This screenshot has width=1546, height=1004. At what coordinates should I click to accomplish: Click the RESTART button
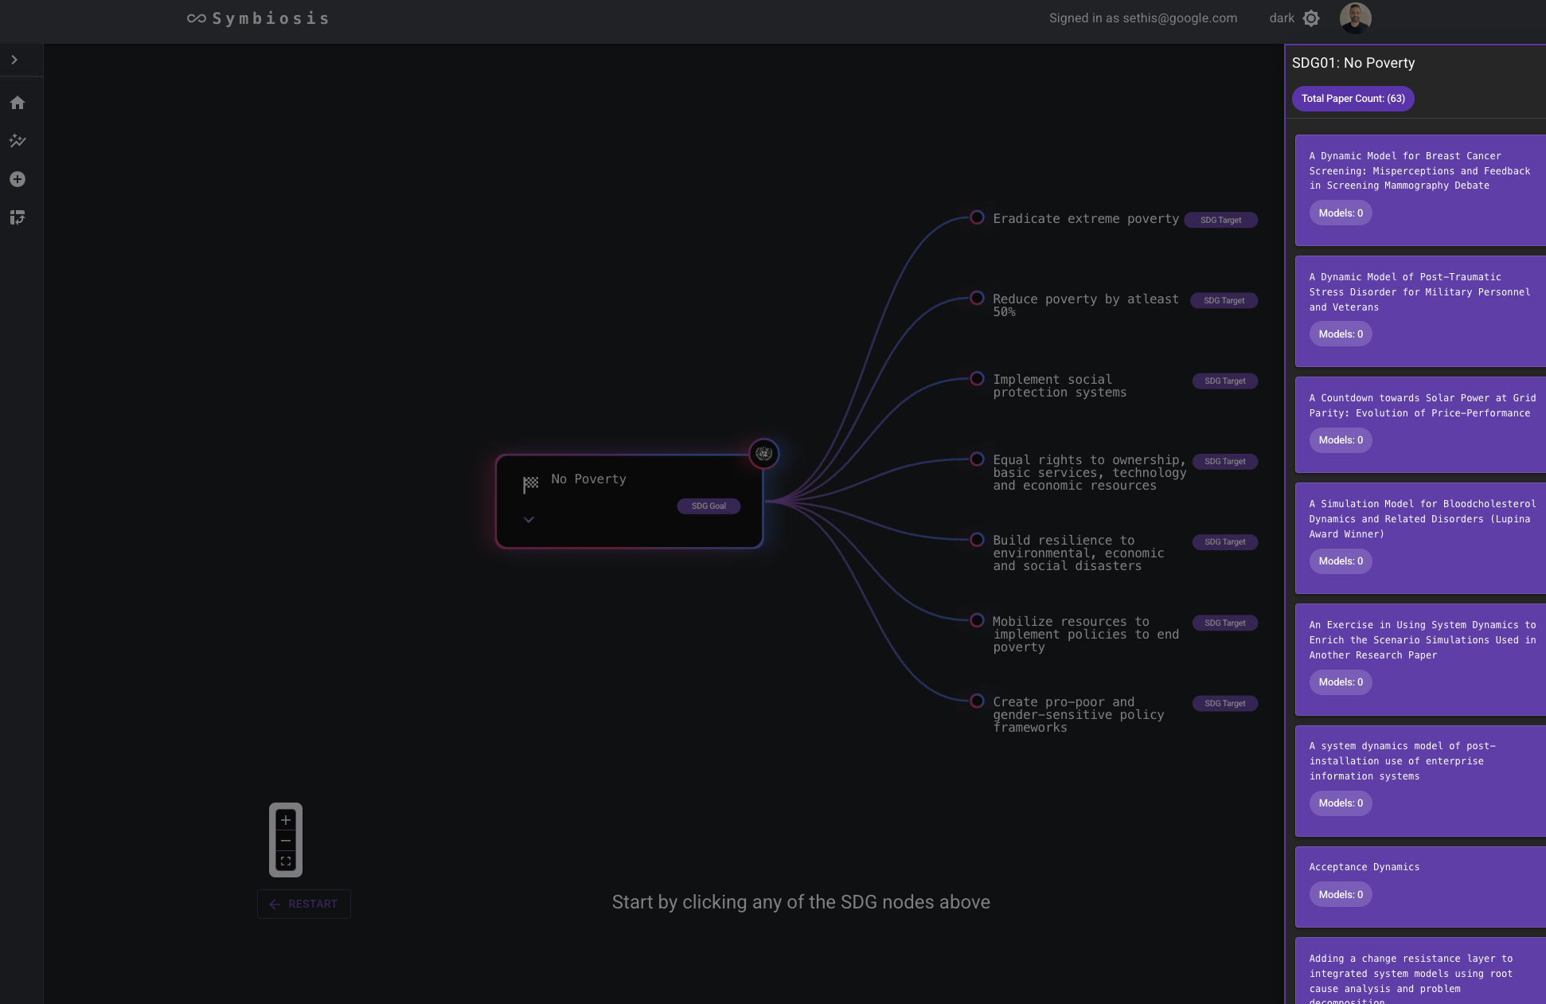point(304,904)
